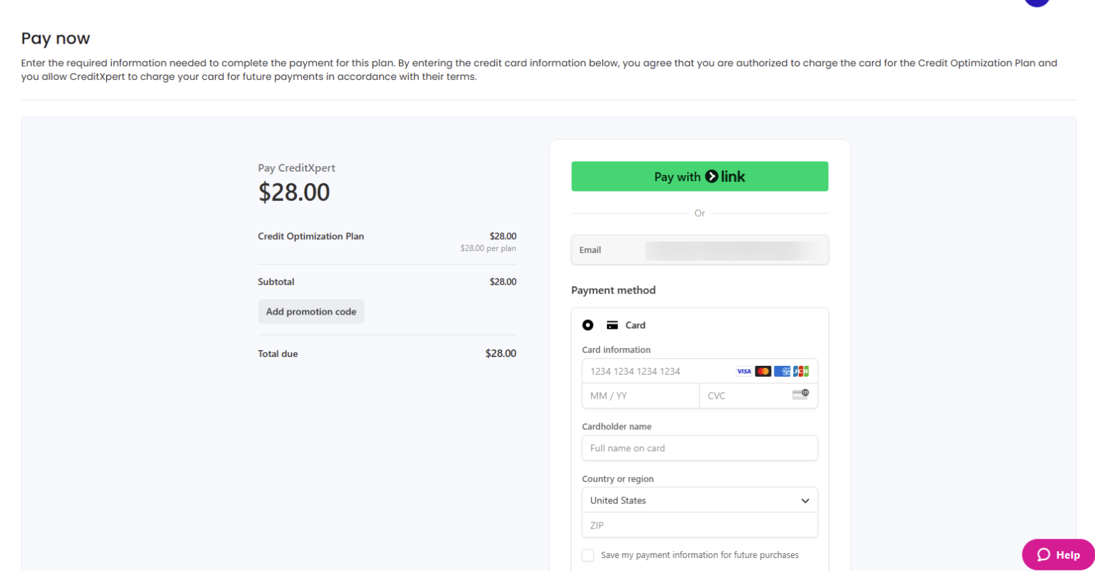
Task: Select the Card payment radio button
Action: (x=588, y=326)
